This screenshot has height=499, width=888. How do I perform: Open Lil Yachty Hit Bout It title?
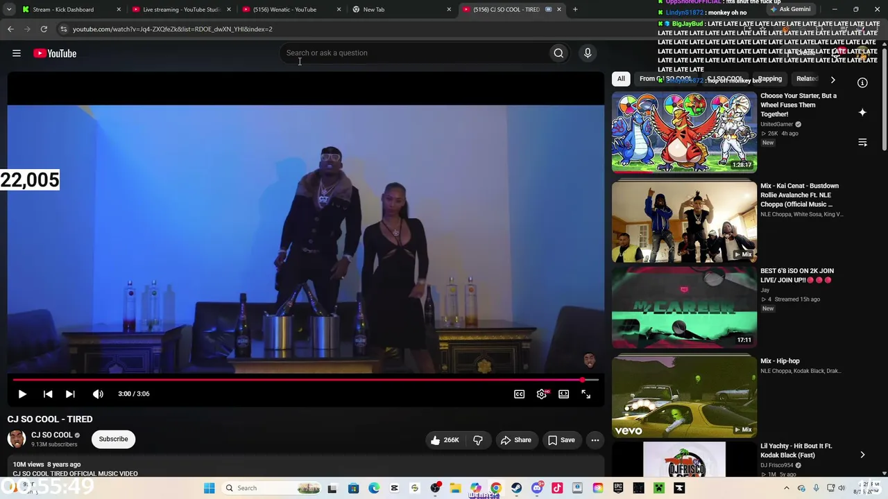tap(796, 450)
